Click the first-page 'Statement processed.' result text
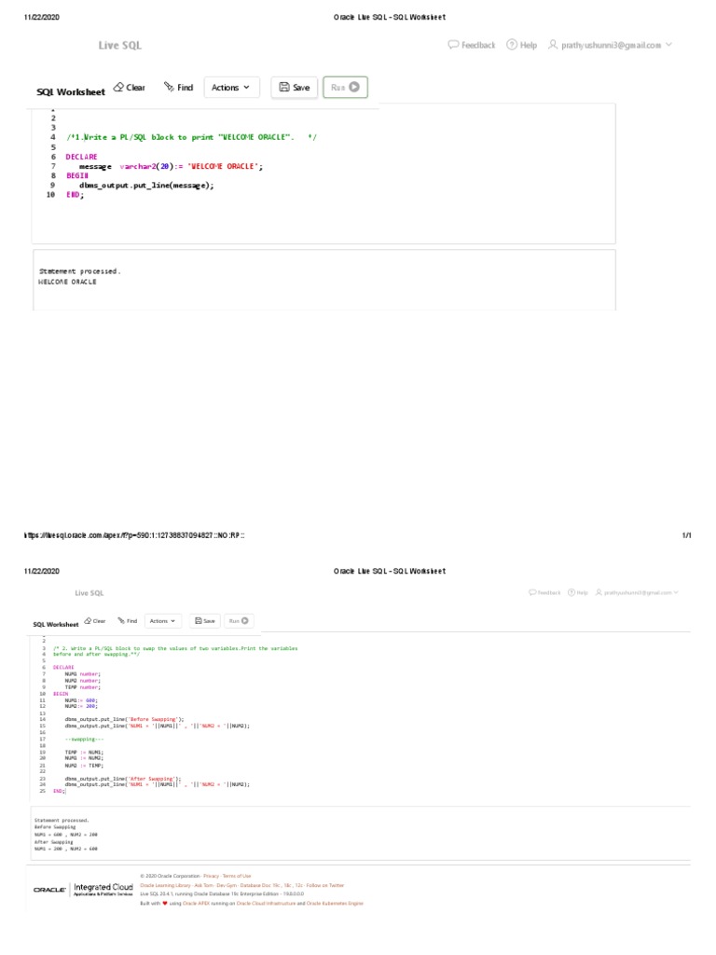The height and width of the screenshot is (955, 716). pyautogui.click(x=80, y=271)
